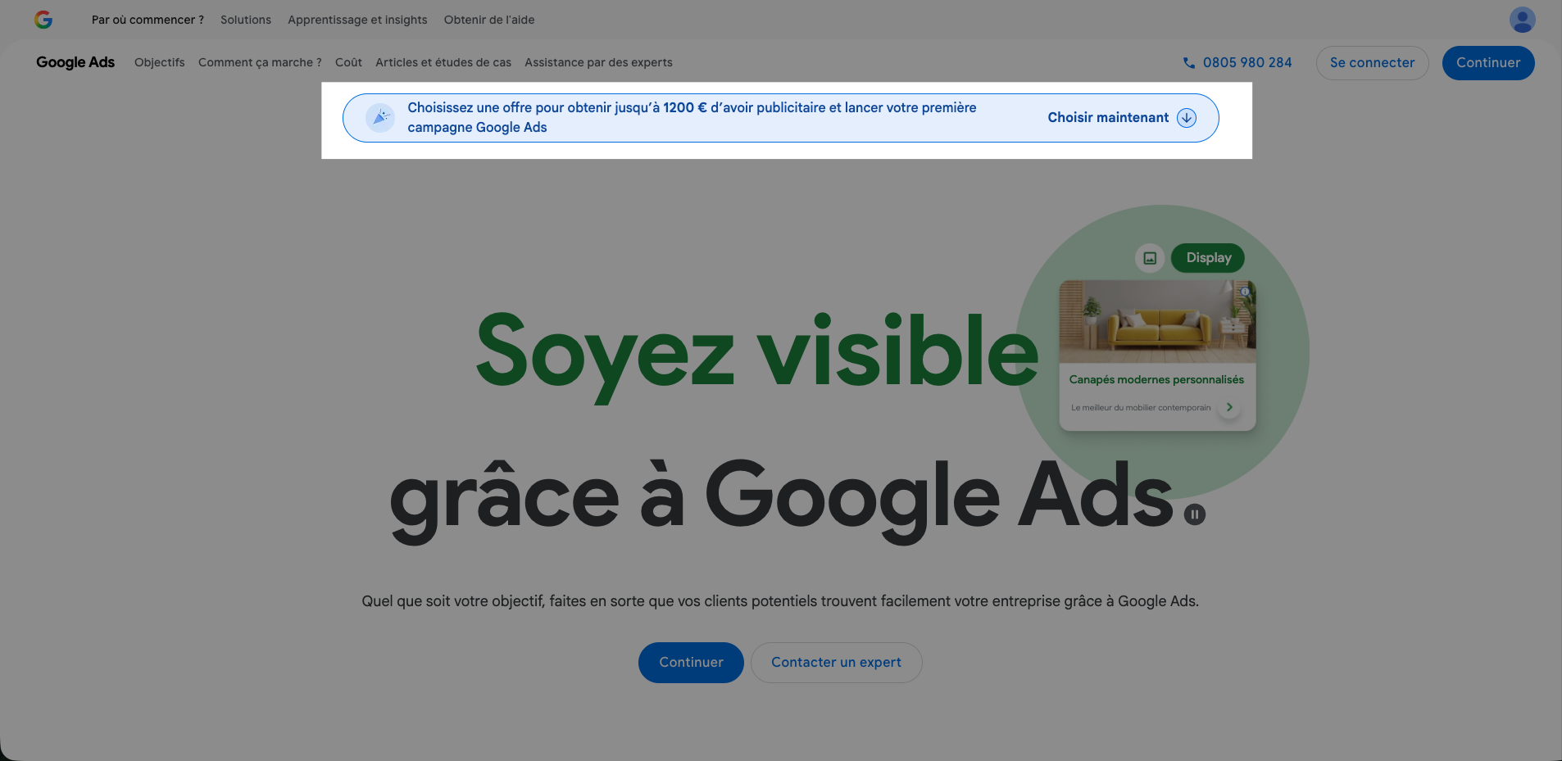The height and width of the screenshot is (761, 1562).
Task: Pause the hero animation
Action: [1195, 514]
